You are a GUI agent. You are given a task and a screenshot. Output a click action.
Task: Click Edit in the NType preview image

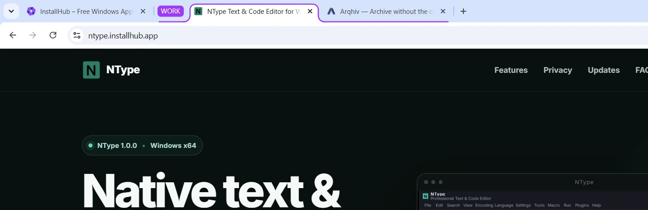coord(439,206)
